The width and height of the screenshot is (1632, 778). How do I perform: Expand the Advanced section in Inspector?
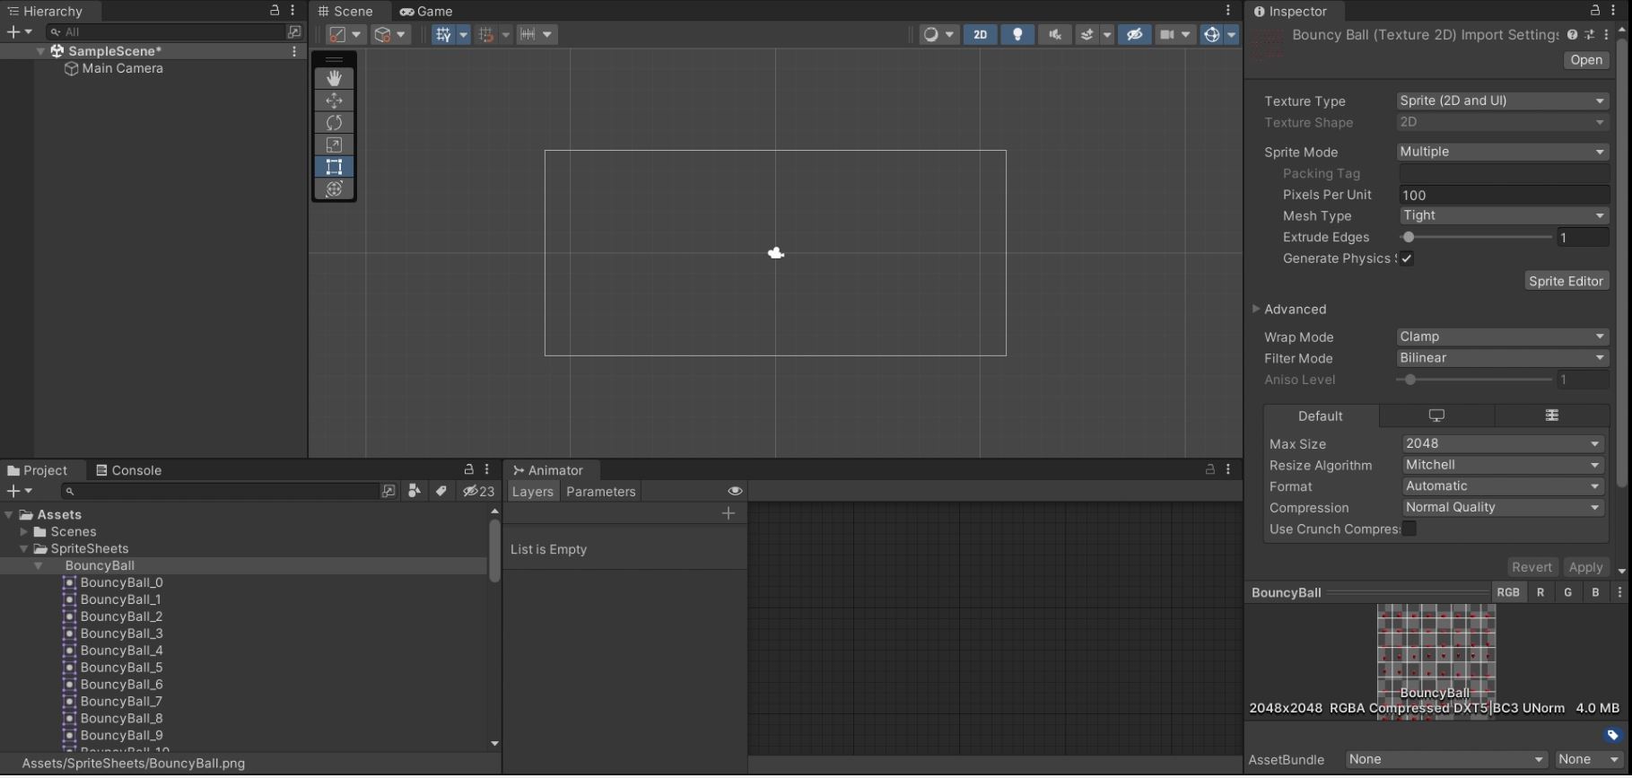pos(1256,309)
